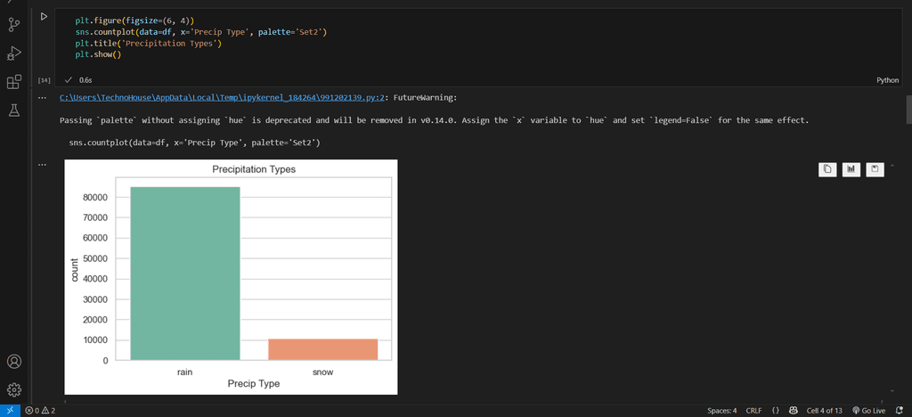Click the sns.countplot line in the code cell
The image size is (912, 417).
tap(200, 32)
